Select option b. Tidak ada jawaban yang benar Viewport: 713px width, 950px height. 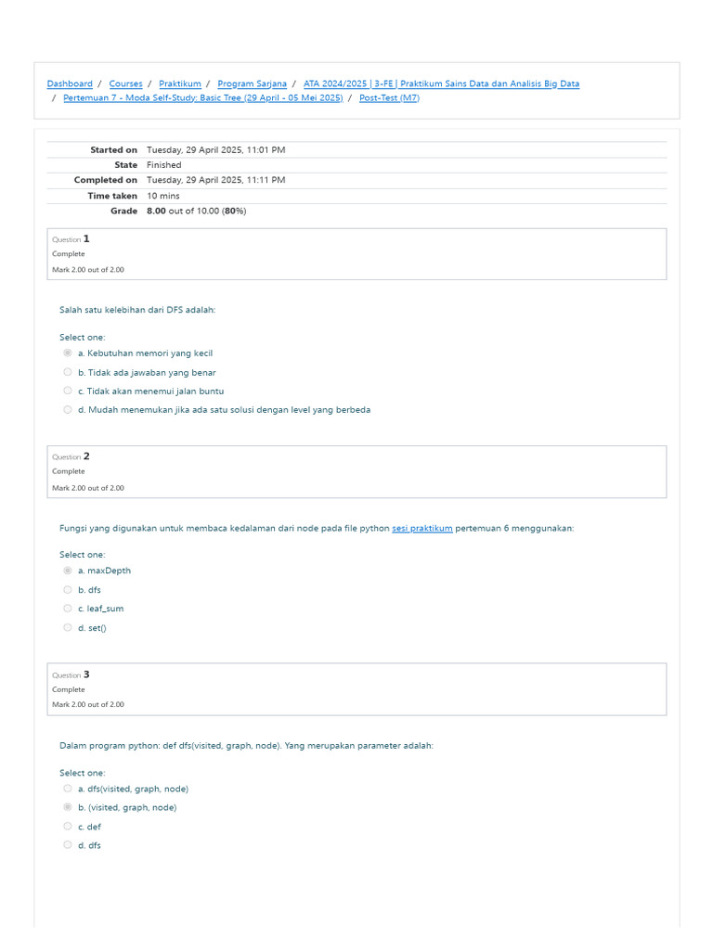point(68,372)
